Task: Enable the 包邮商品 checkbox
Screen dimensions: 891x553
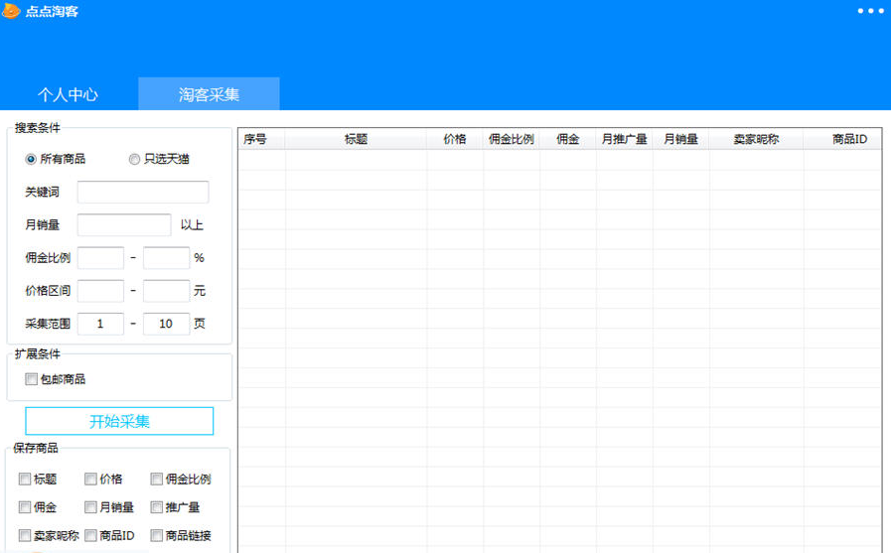Action: [x=32, y=379]
